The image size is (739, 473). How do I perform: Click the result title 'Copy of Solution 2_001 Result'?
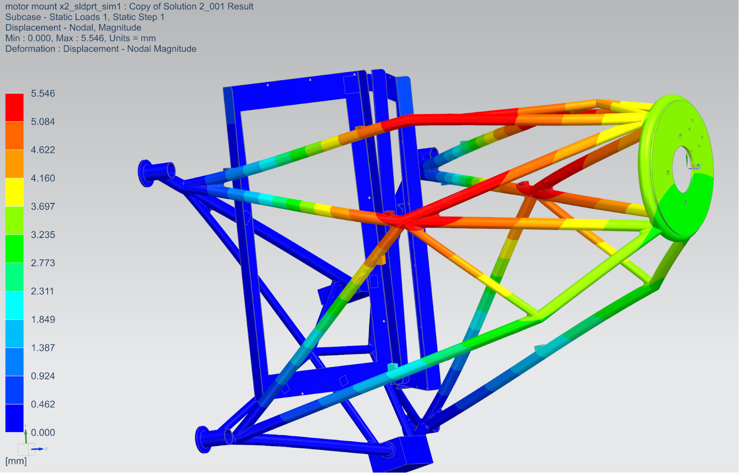point(192,6)
